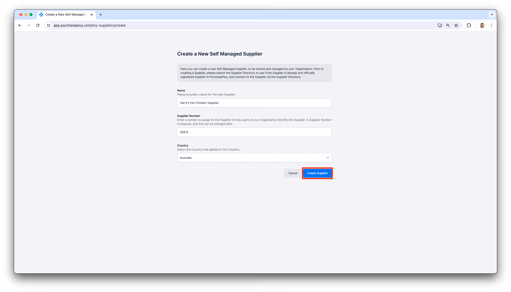Click the Cancel button
The height and width of the screenshot is (292, 511).
click(x=293, y=173)
